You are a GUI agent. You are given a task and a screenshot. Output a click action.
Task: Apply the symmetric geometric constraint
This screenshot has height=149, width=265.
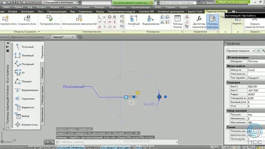(110, 26)
